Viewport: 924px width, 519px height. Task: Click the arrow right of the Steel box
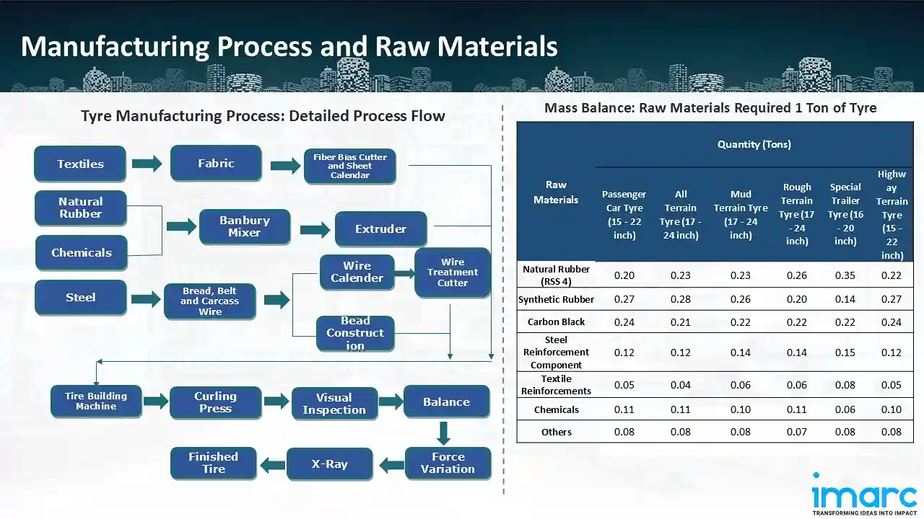[146, 298]
